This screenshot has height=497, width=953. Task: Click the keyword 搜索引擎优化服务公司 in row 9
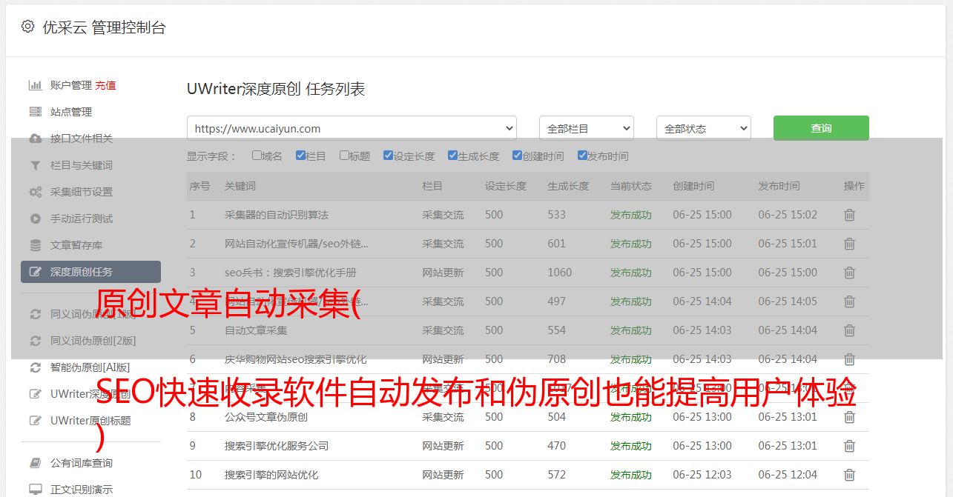(x=276, y=446)
